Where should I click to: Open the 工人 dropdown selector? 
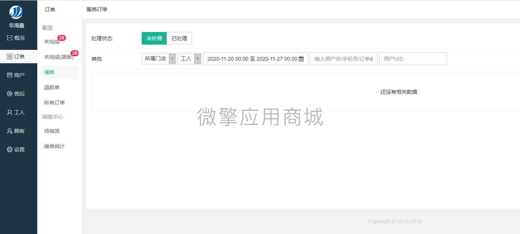pyautogui.click(x=189, y=59)
